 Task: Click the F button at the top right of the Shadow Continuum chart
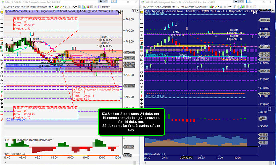pos(134,11)
